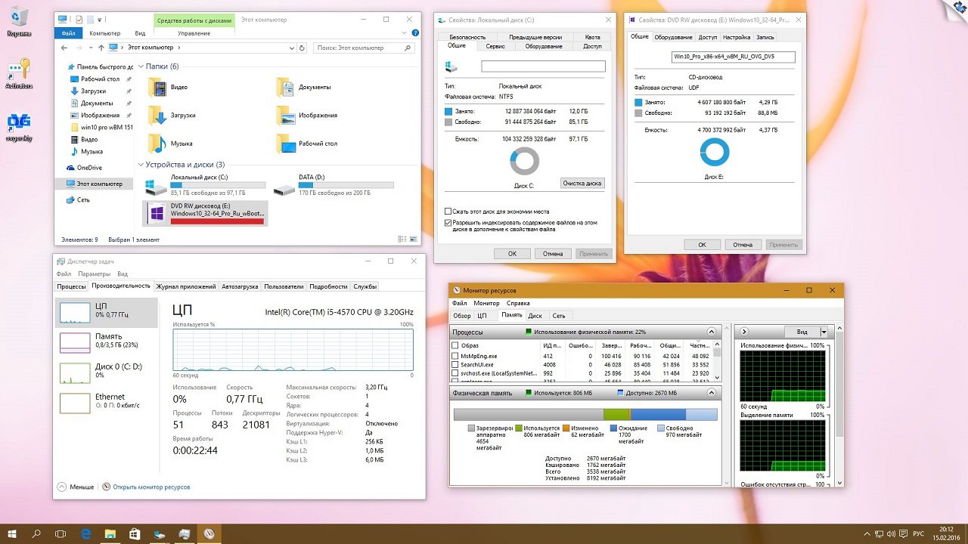Uncheck the allow file indexing checkbox
Screen dimensions: 968x544
point(448,223)
